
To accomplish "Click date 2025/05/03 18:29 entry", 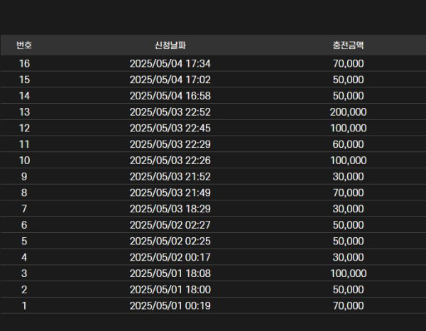I will click(x=170, y=209).
